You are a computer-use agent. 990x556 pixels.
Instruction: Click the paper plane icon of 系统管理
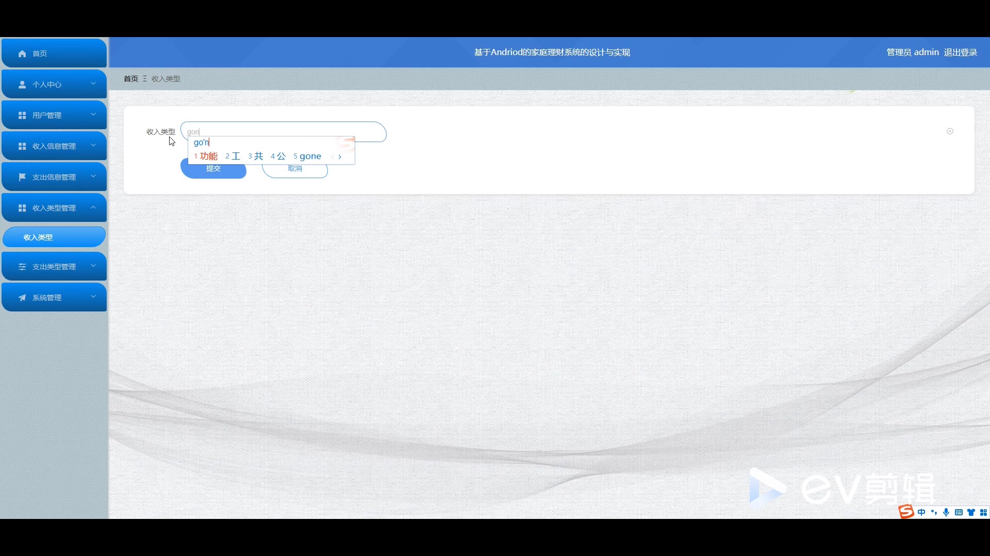(x=22, y=298)
